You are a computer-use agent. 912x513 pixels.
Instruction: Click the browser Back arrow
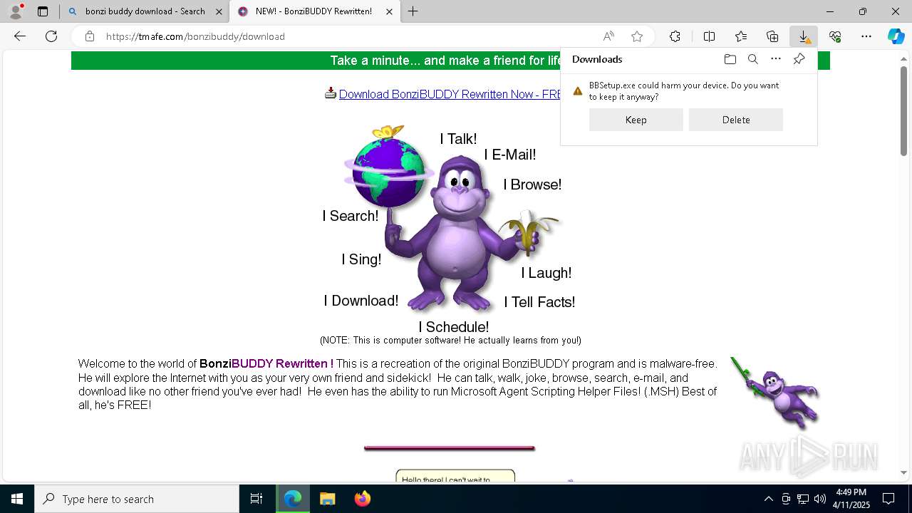click(20, 36)
